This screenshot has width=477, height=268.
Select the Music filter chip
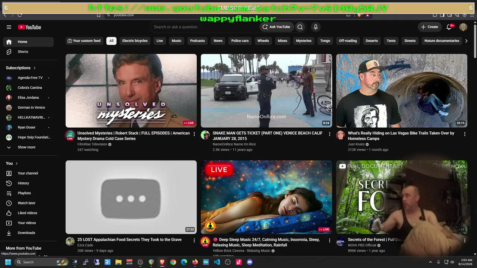(x=176, y=41)
